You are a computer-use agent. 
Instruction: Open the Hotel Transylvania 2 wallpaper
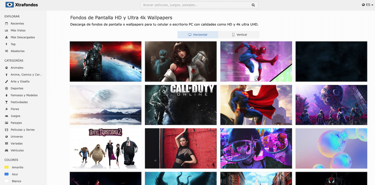coord(106,149)
